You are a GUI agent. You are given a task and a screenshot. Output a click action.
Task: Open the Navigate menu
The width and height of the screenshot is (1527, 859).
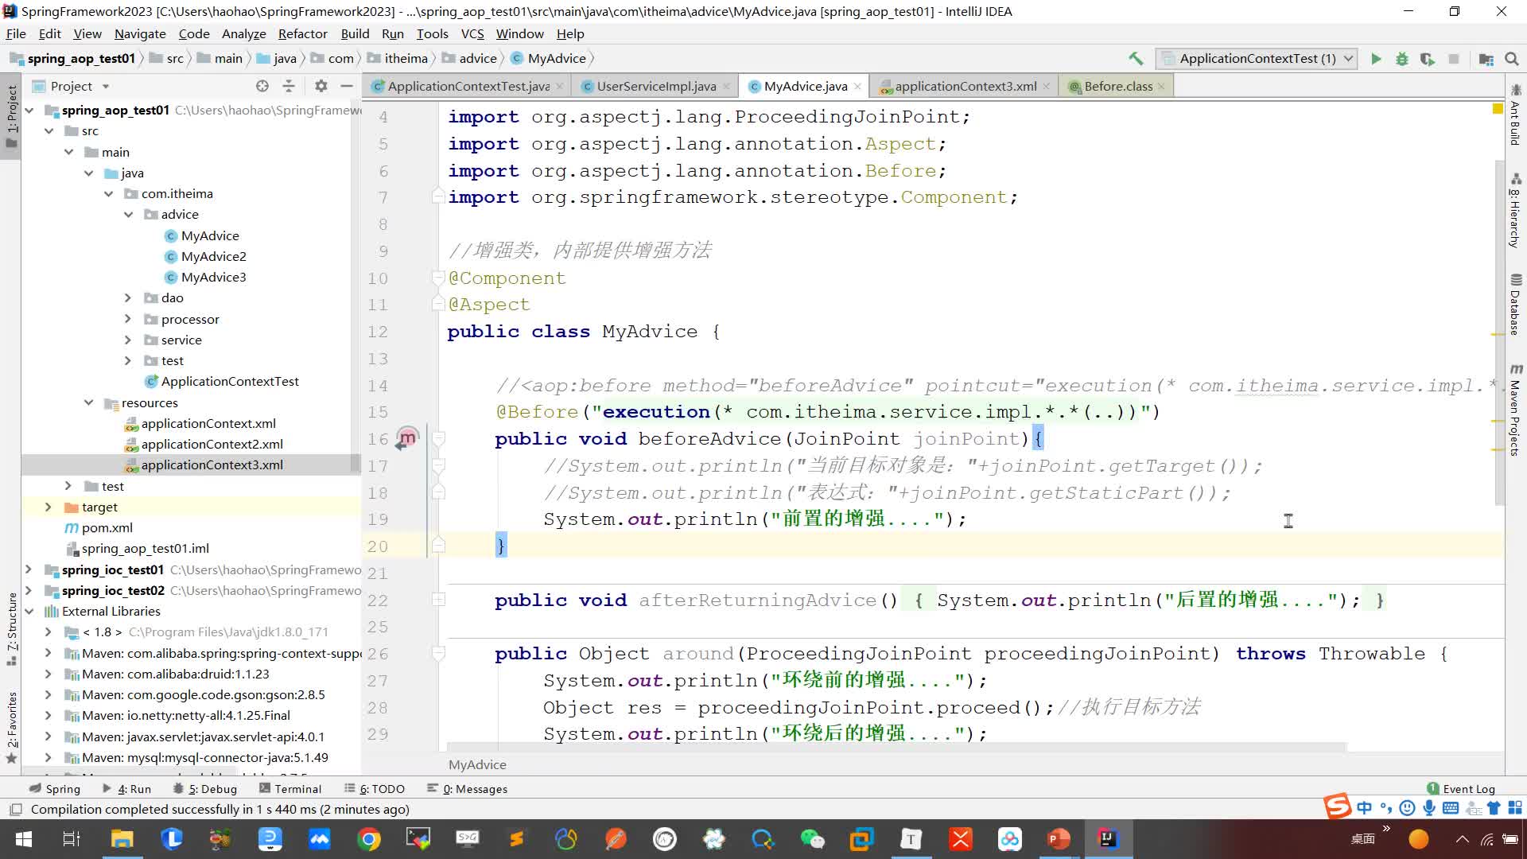140,33
